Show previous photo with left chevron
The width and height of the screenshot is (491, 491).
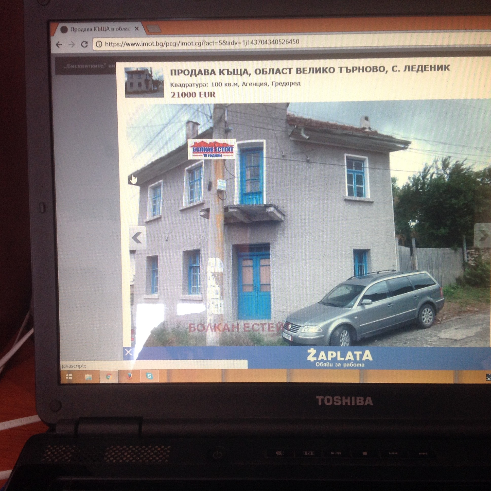(137, 238)
